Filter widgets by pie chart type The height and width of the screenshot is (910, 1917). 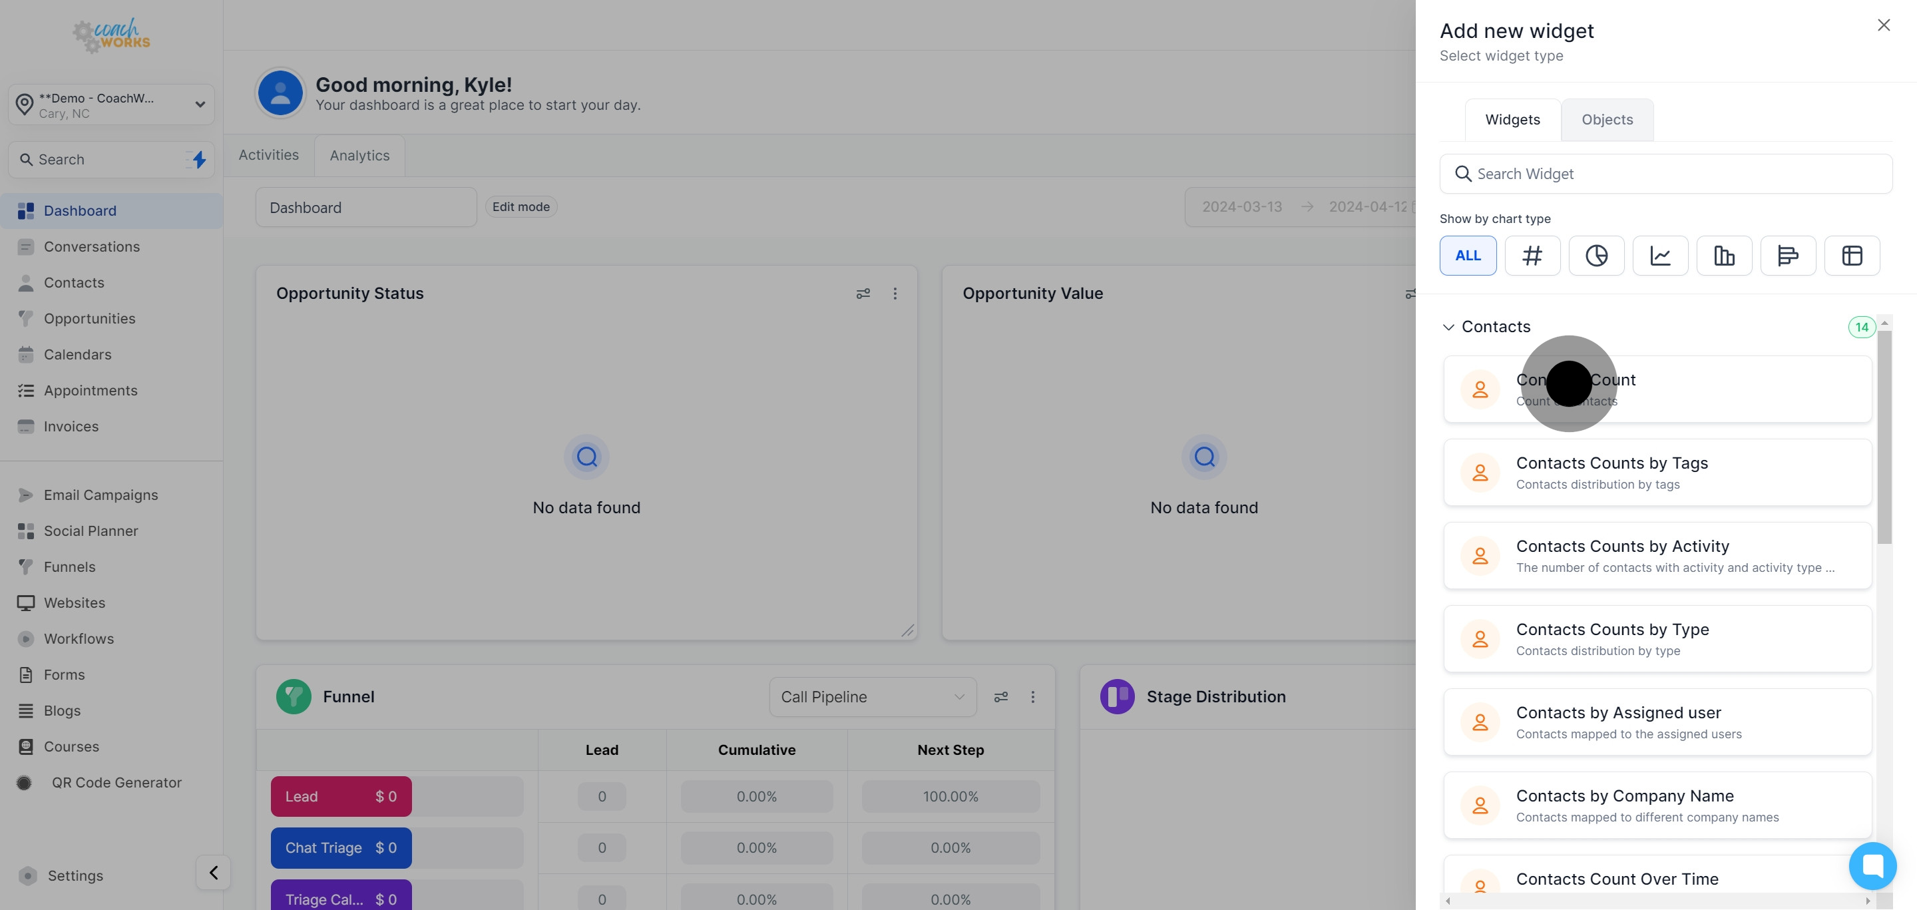click(x=1596, y=255)
